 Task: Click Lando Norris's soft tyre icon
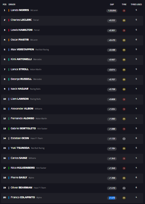(x=124, y=11)
